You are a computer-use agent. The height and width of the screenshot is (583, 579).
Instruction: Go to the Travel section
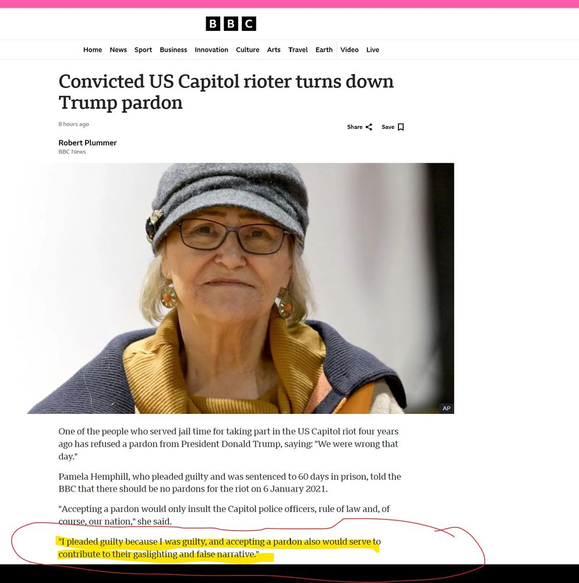tap(298, 50)
